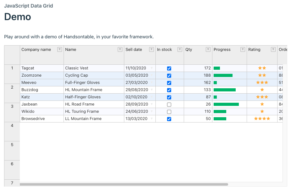
Task: Check In stock for Wikido
Action: (169, 112)
